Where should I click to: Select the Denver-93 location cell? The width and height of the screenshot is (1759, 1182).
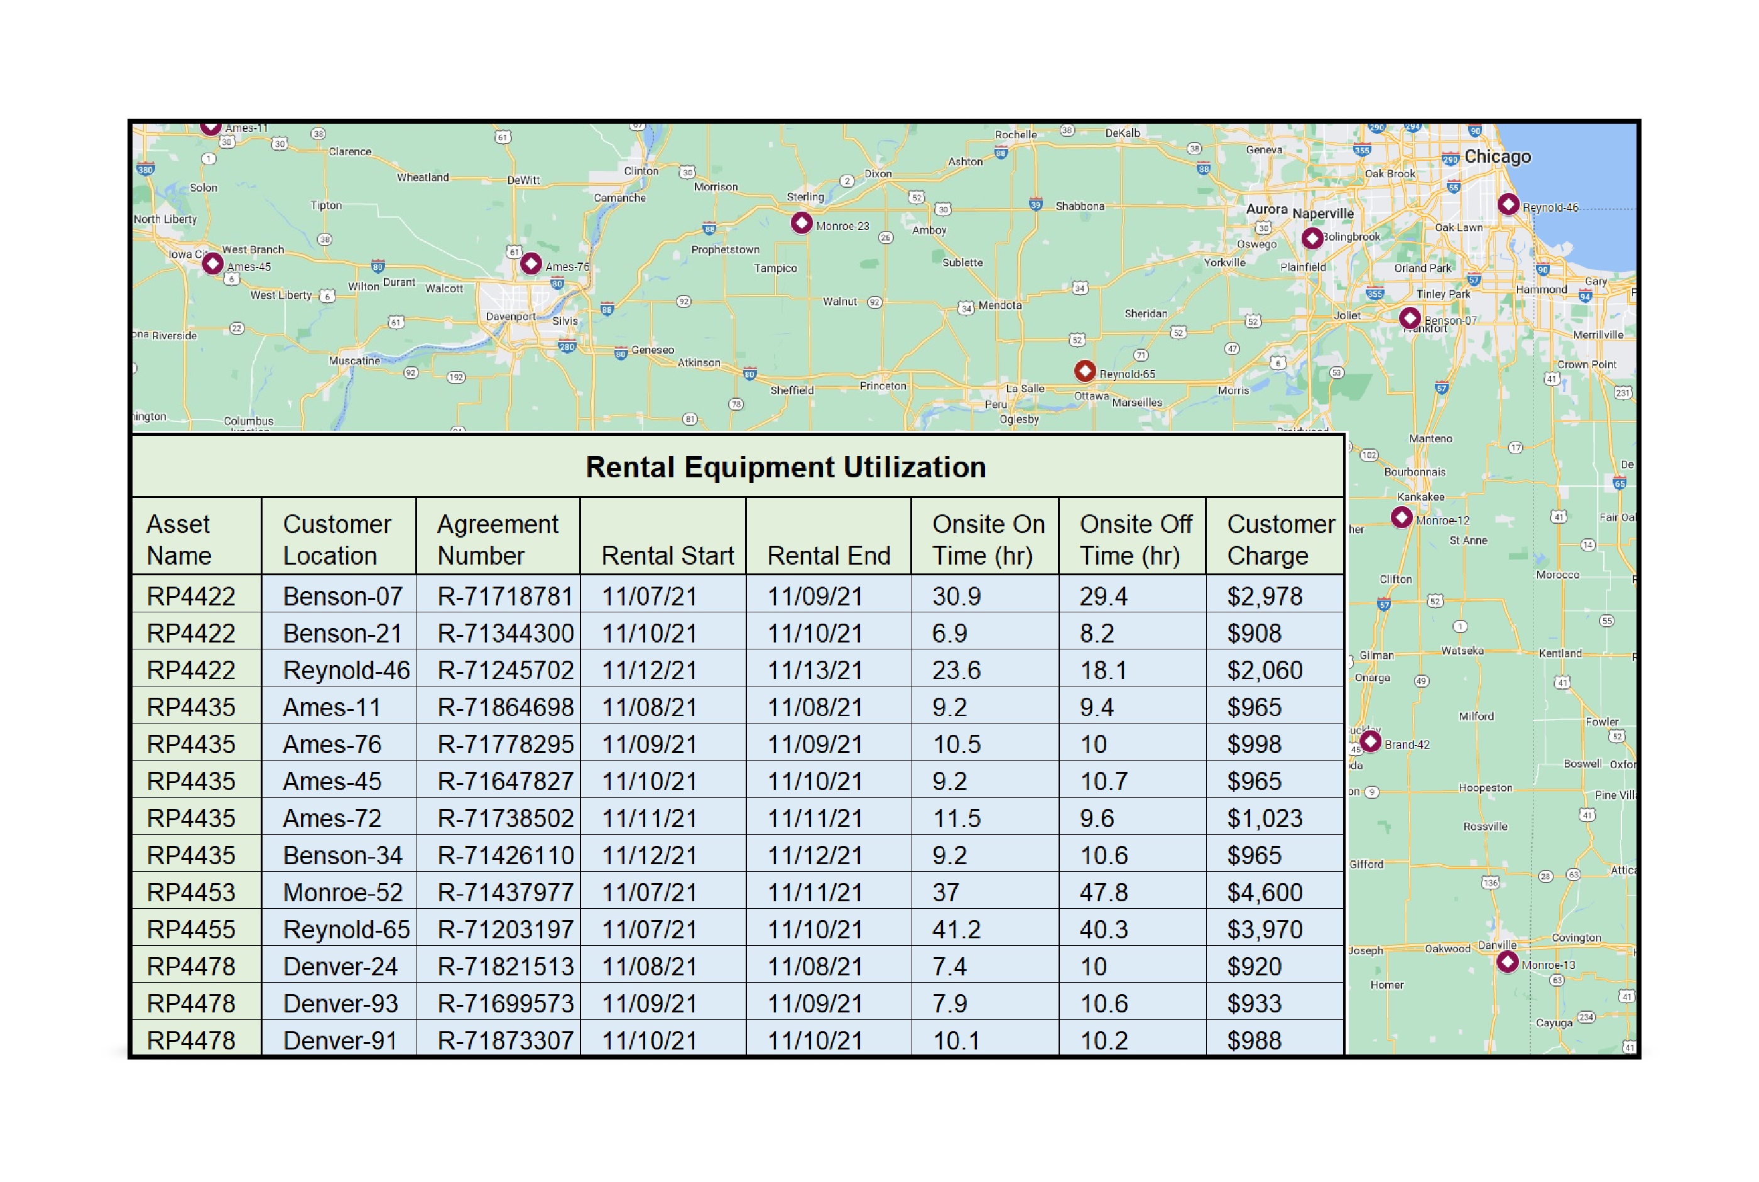(x=340, y=1002)
